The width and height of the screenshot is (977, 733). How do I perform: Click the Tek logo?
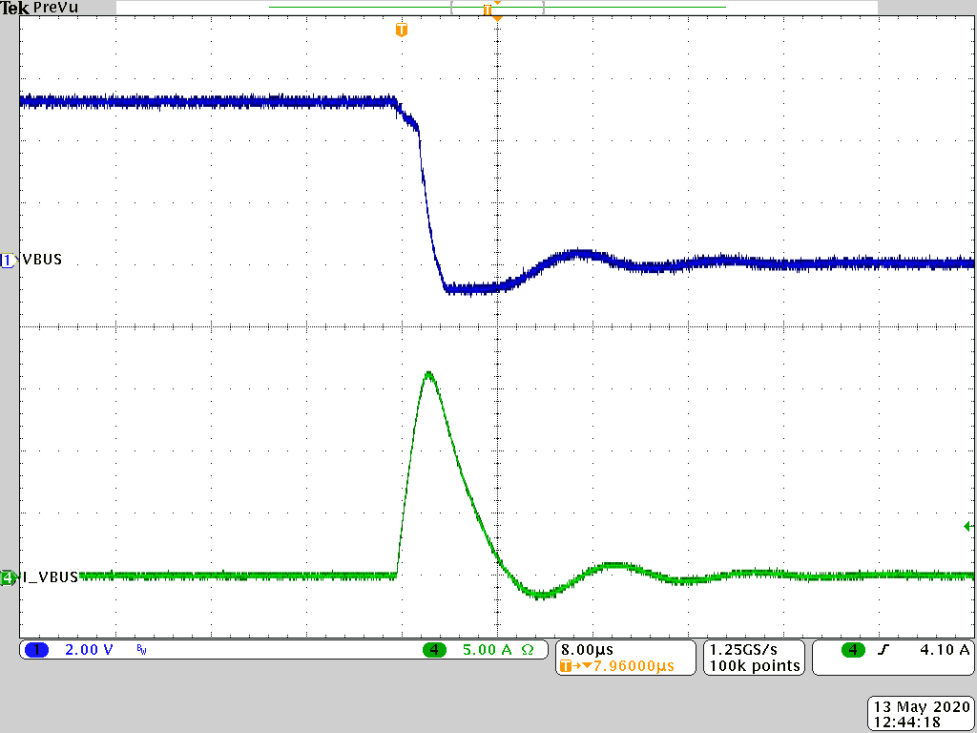tap(15, 8)
